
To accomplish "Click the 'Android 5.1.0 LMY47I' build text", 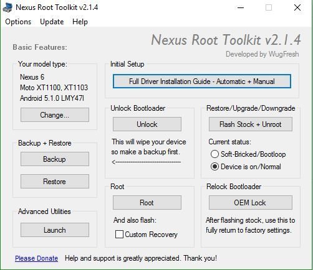I will click(x=52, y=98).
